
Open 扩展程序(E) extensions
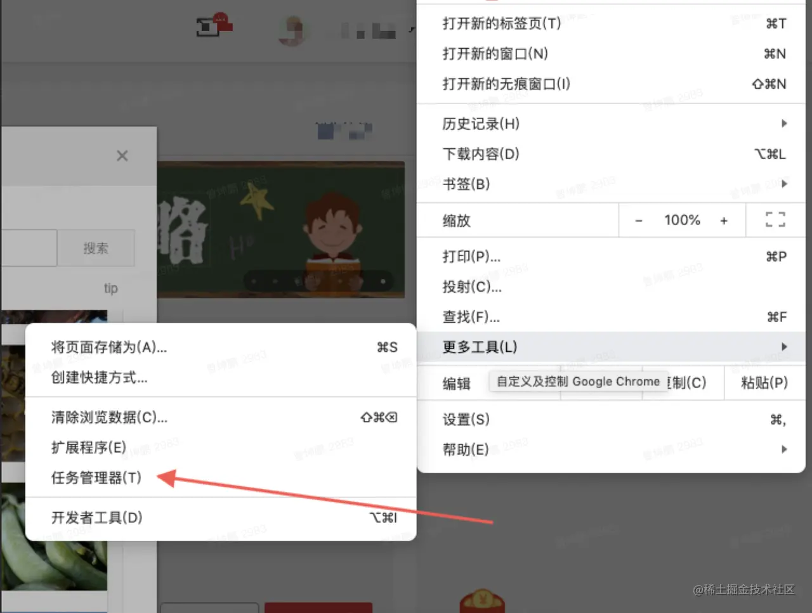tap(221, 448)
